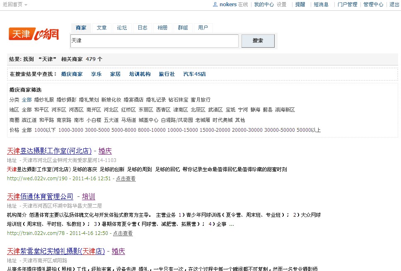Select the 用户 search tab

coord(203,28)
